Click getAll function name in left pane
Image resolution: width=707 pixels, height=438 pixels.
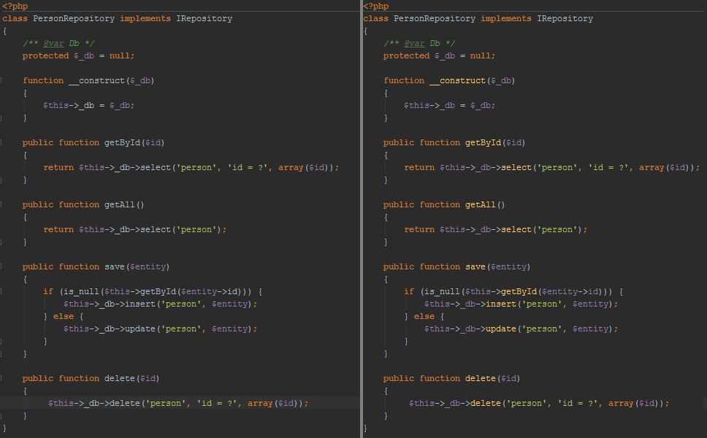[x=120, y=205]
